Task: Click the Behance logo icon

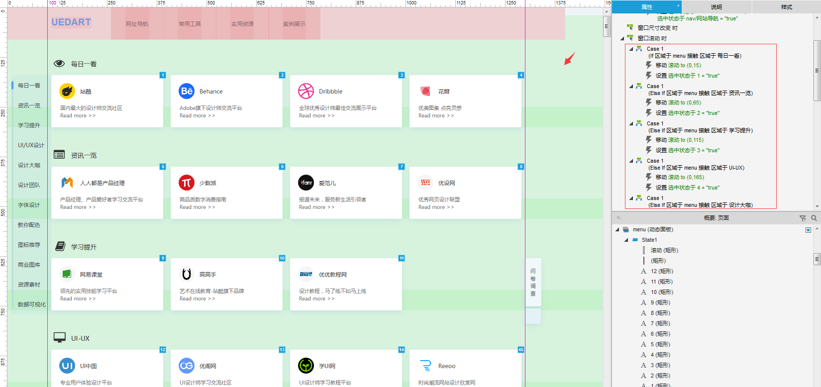Action: (x=187, y=91)
